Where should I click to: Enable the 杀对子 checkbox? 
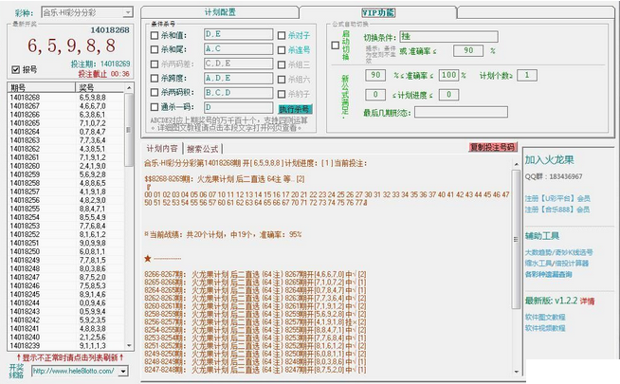[282, 34]
